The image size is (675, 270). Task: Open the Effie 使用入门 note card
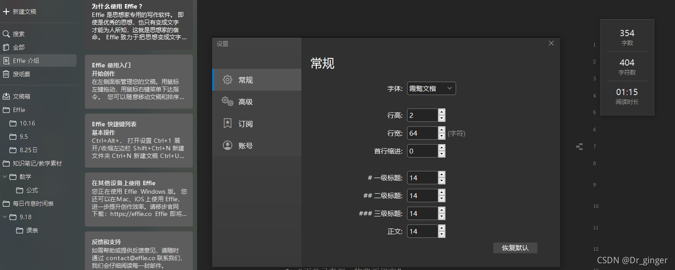tap(139, 82)
